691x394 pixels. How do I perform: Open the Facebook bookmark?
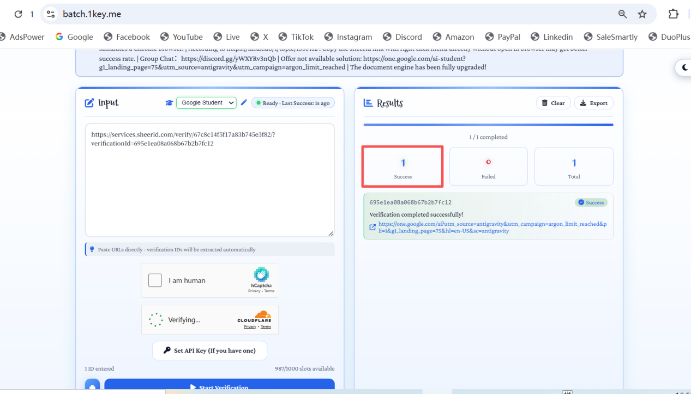pyautogui.click(x=127, y=37)
